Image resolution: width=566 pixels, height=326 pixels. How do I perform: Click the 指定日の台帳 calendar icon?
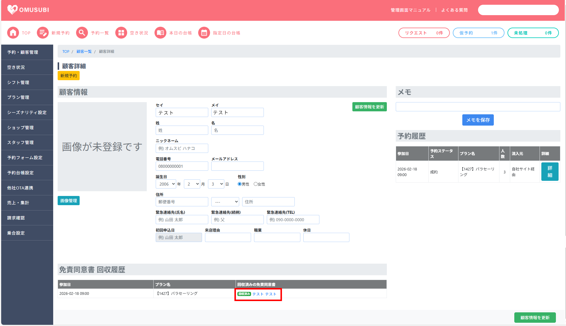[204, 33]
